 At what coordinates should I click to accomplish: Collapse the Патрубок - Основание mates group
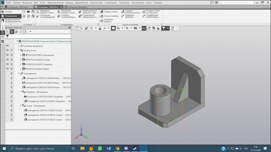[x=21, y=92]
